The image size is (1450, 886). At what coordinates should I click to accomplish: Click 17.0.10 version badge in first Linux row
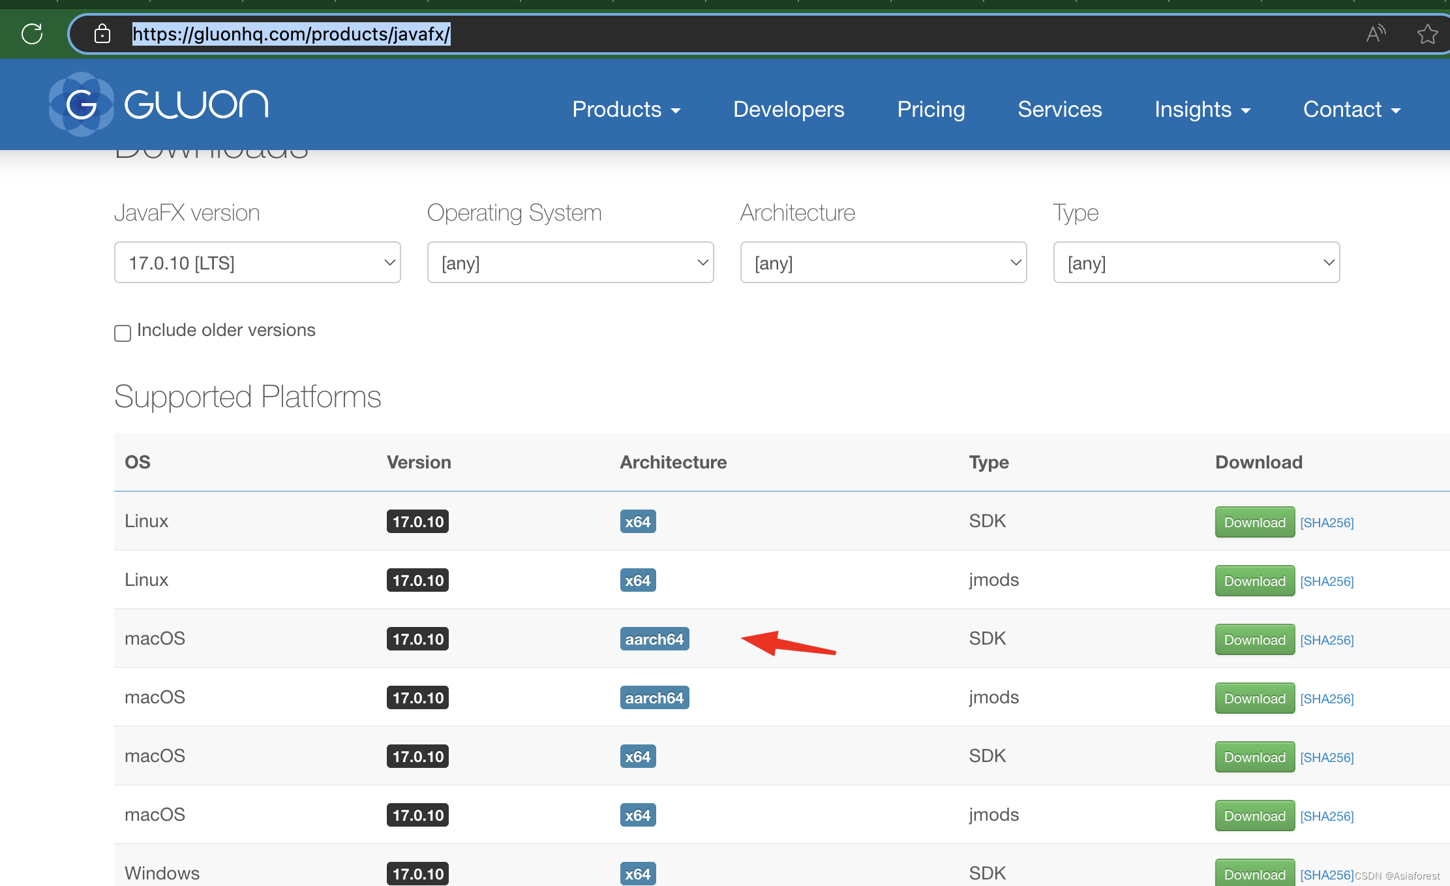click(417, 522)
